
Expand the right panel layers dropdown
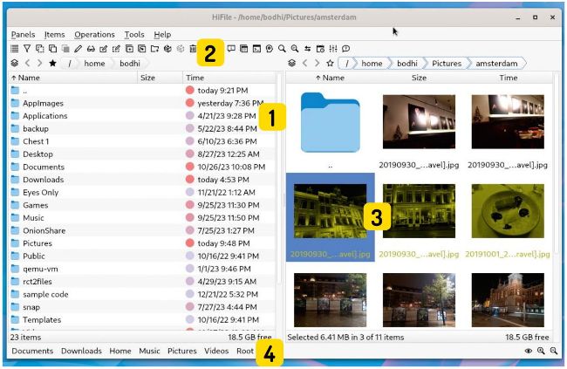pyautogui.click(x=290, y=63)
